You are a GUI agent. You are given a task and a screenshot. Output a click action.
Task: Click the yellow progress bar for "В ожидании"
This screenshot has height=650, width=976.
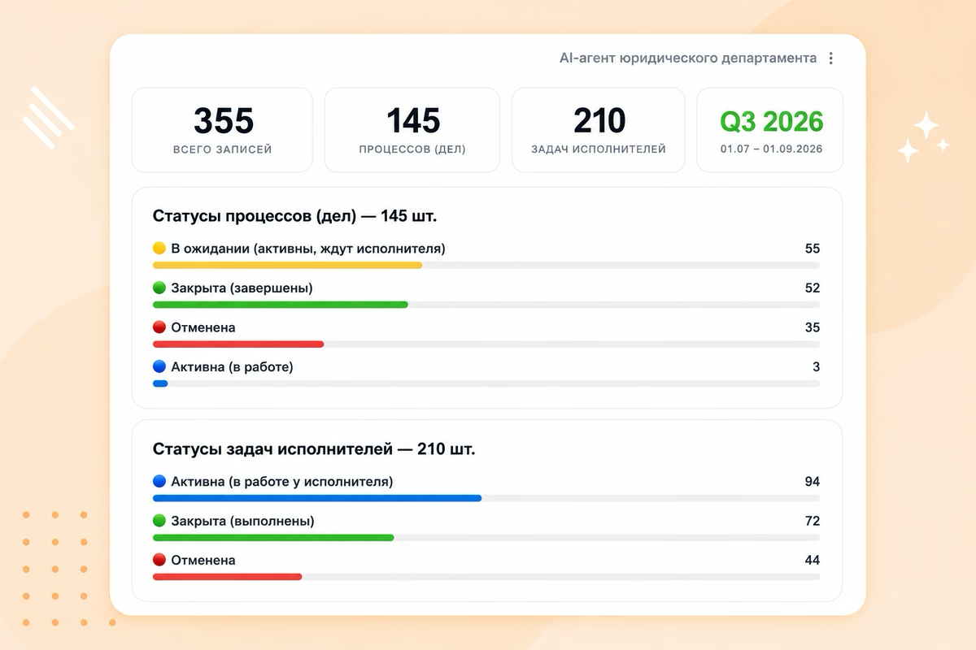[x=288, y=265]
